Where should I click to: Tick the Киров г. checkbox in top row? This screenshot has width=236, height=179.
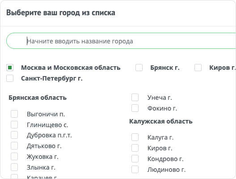click(198, 68)
